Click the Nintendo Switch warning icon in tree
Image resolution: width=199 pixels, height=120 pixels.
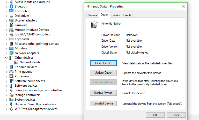(16, 62)
